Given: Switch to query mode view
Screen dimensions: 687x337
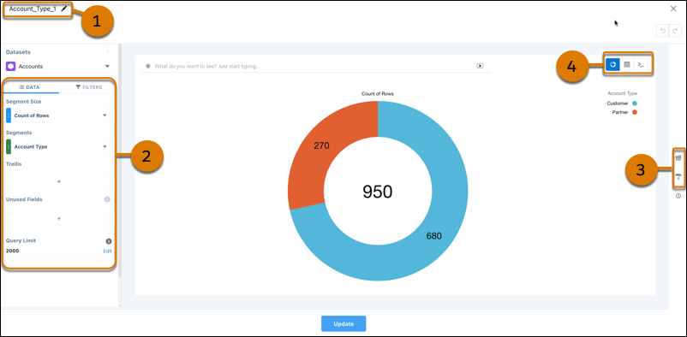Looking at the screenshot, I should (641, 64).
